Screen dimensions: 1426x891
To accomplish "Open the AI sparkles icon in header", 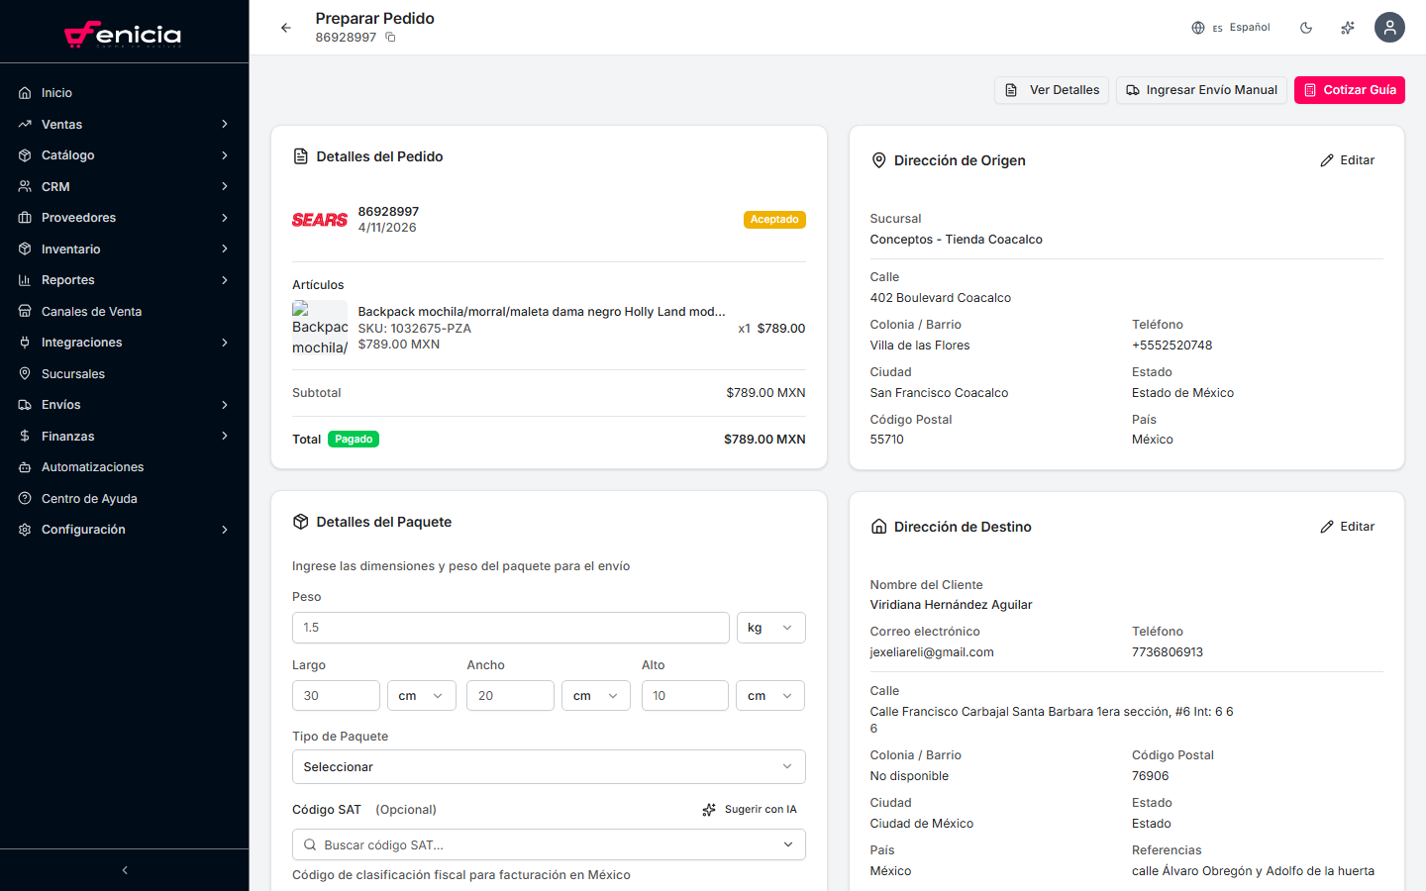I will [1348, 28].
